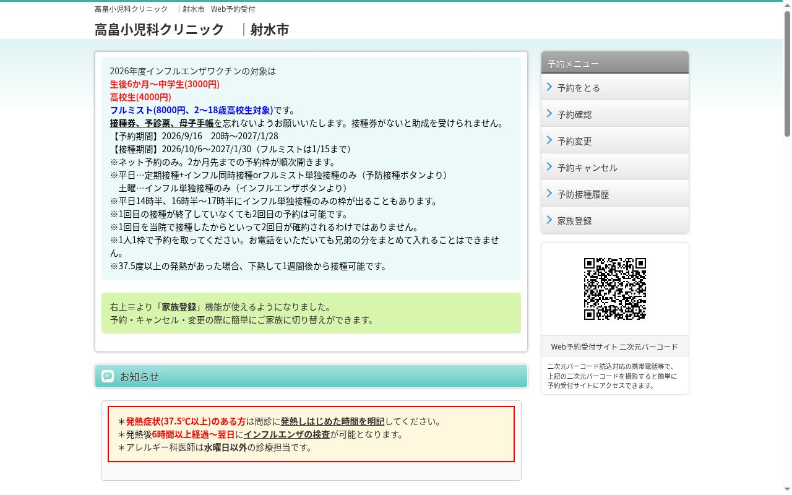Click the QR code image
This screenshot has height=495, width=792.
[x=615, y=289]
